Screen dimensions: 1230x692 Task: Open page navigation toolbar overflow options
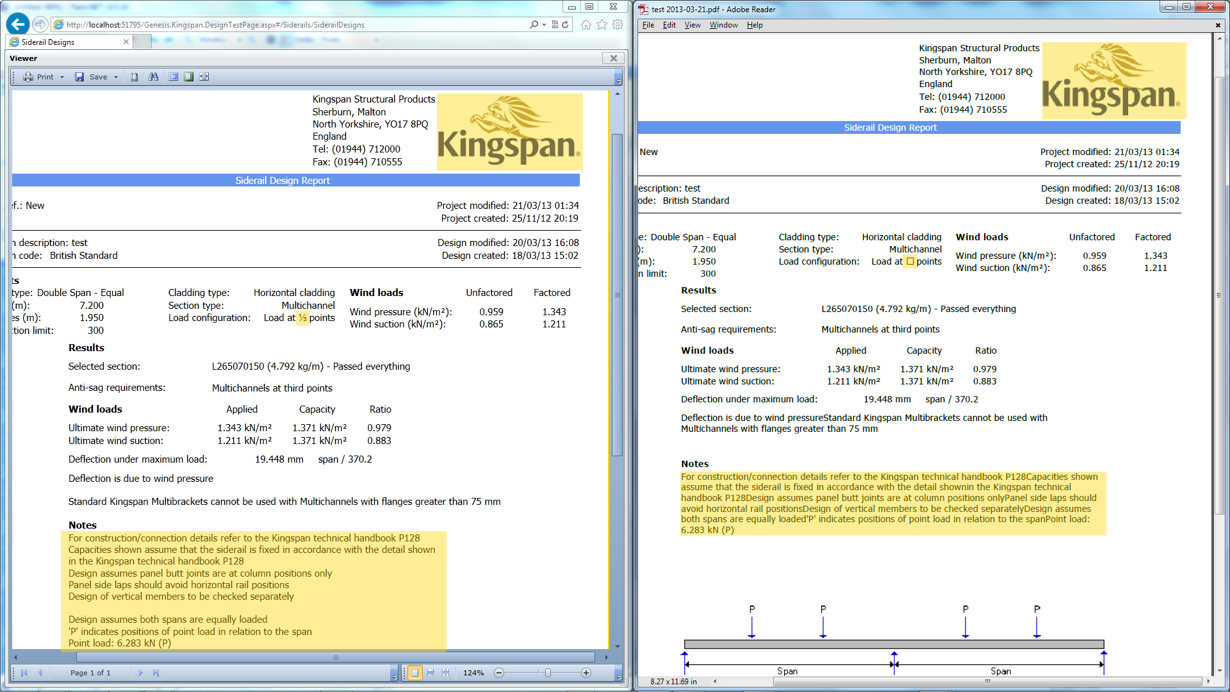[393, 674]
